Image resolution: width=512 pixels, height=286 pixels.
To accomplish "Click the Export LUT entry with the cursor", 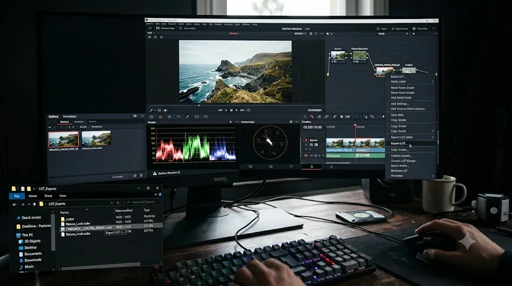I will tap(410, 143).
